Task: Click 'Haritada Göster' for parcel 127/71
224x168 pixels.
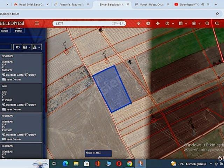Action: 13,75
